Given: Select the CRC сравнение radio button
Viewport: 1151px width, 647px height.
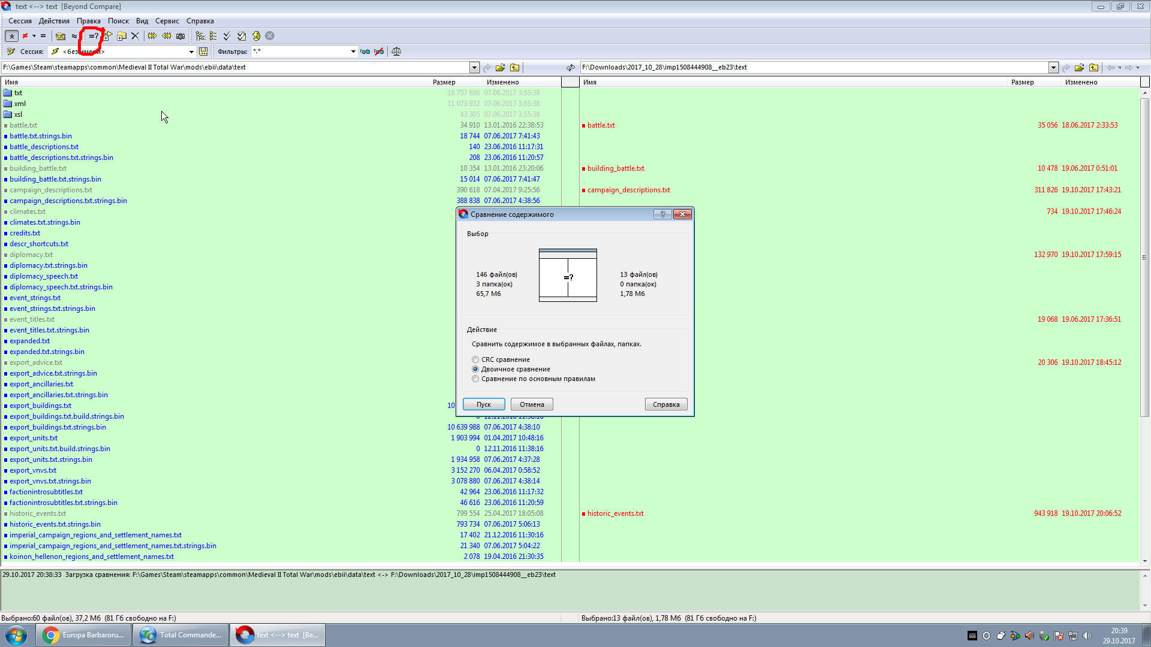Looking at the screenshot, I should 475,359.
